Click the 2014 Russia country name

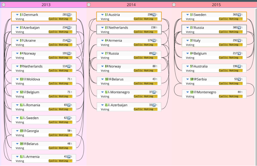coord(114,53)
